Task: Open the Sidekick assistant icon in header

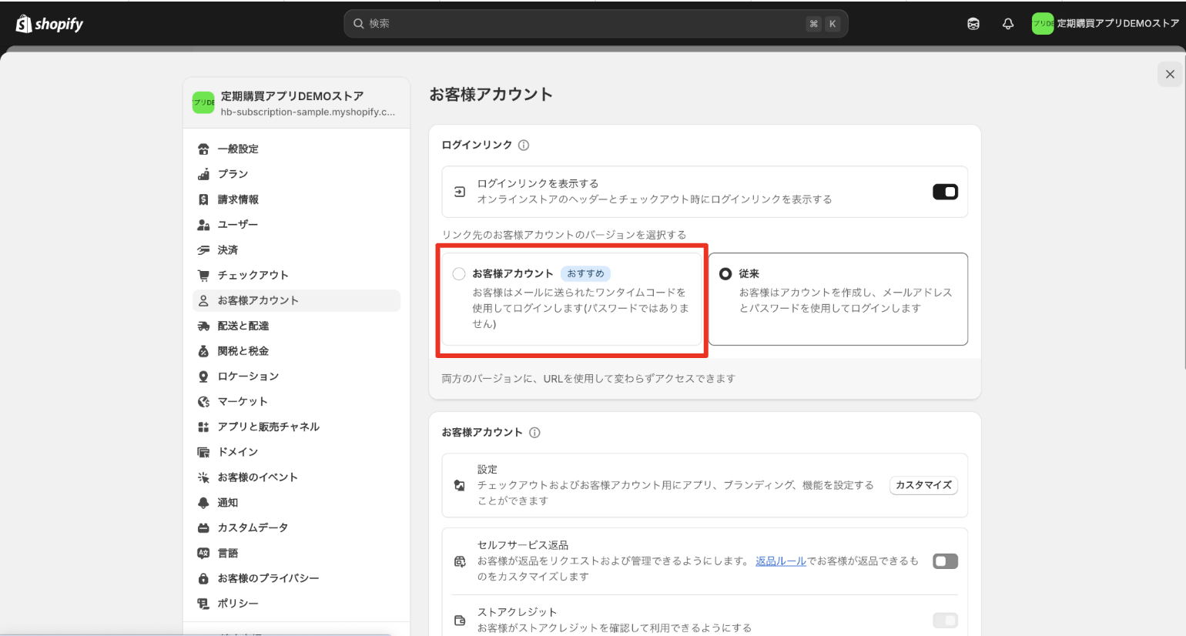Action: (x=973, y=24)
